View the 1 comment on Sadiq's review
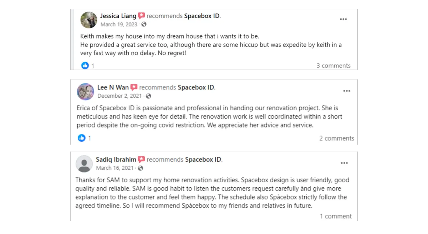The height and width of the screenshot is (234, 428). (x=336, y=216)
